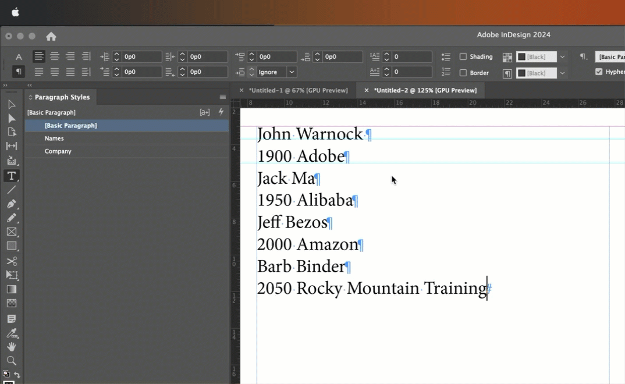Select the Eyedropper tool
The width and height of the screenshot is (625, 384).
point(12,333)
